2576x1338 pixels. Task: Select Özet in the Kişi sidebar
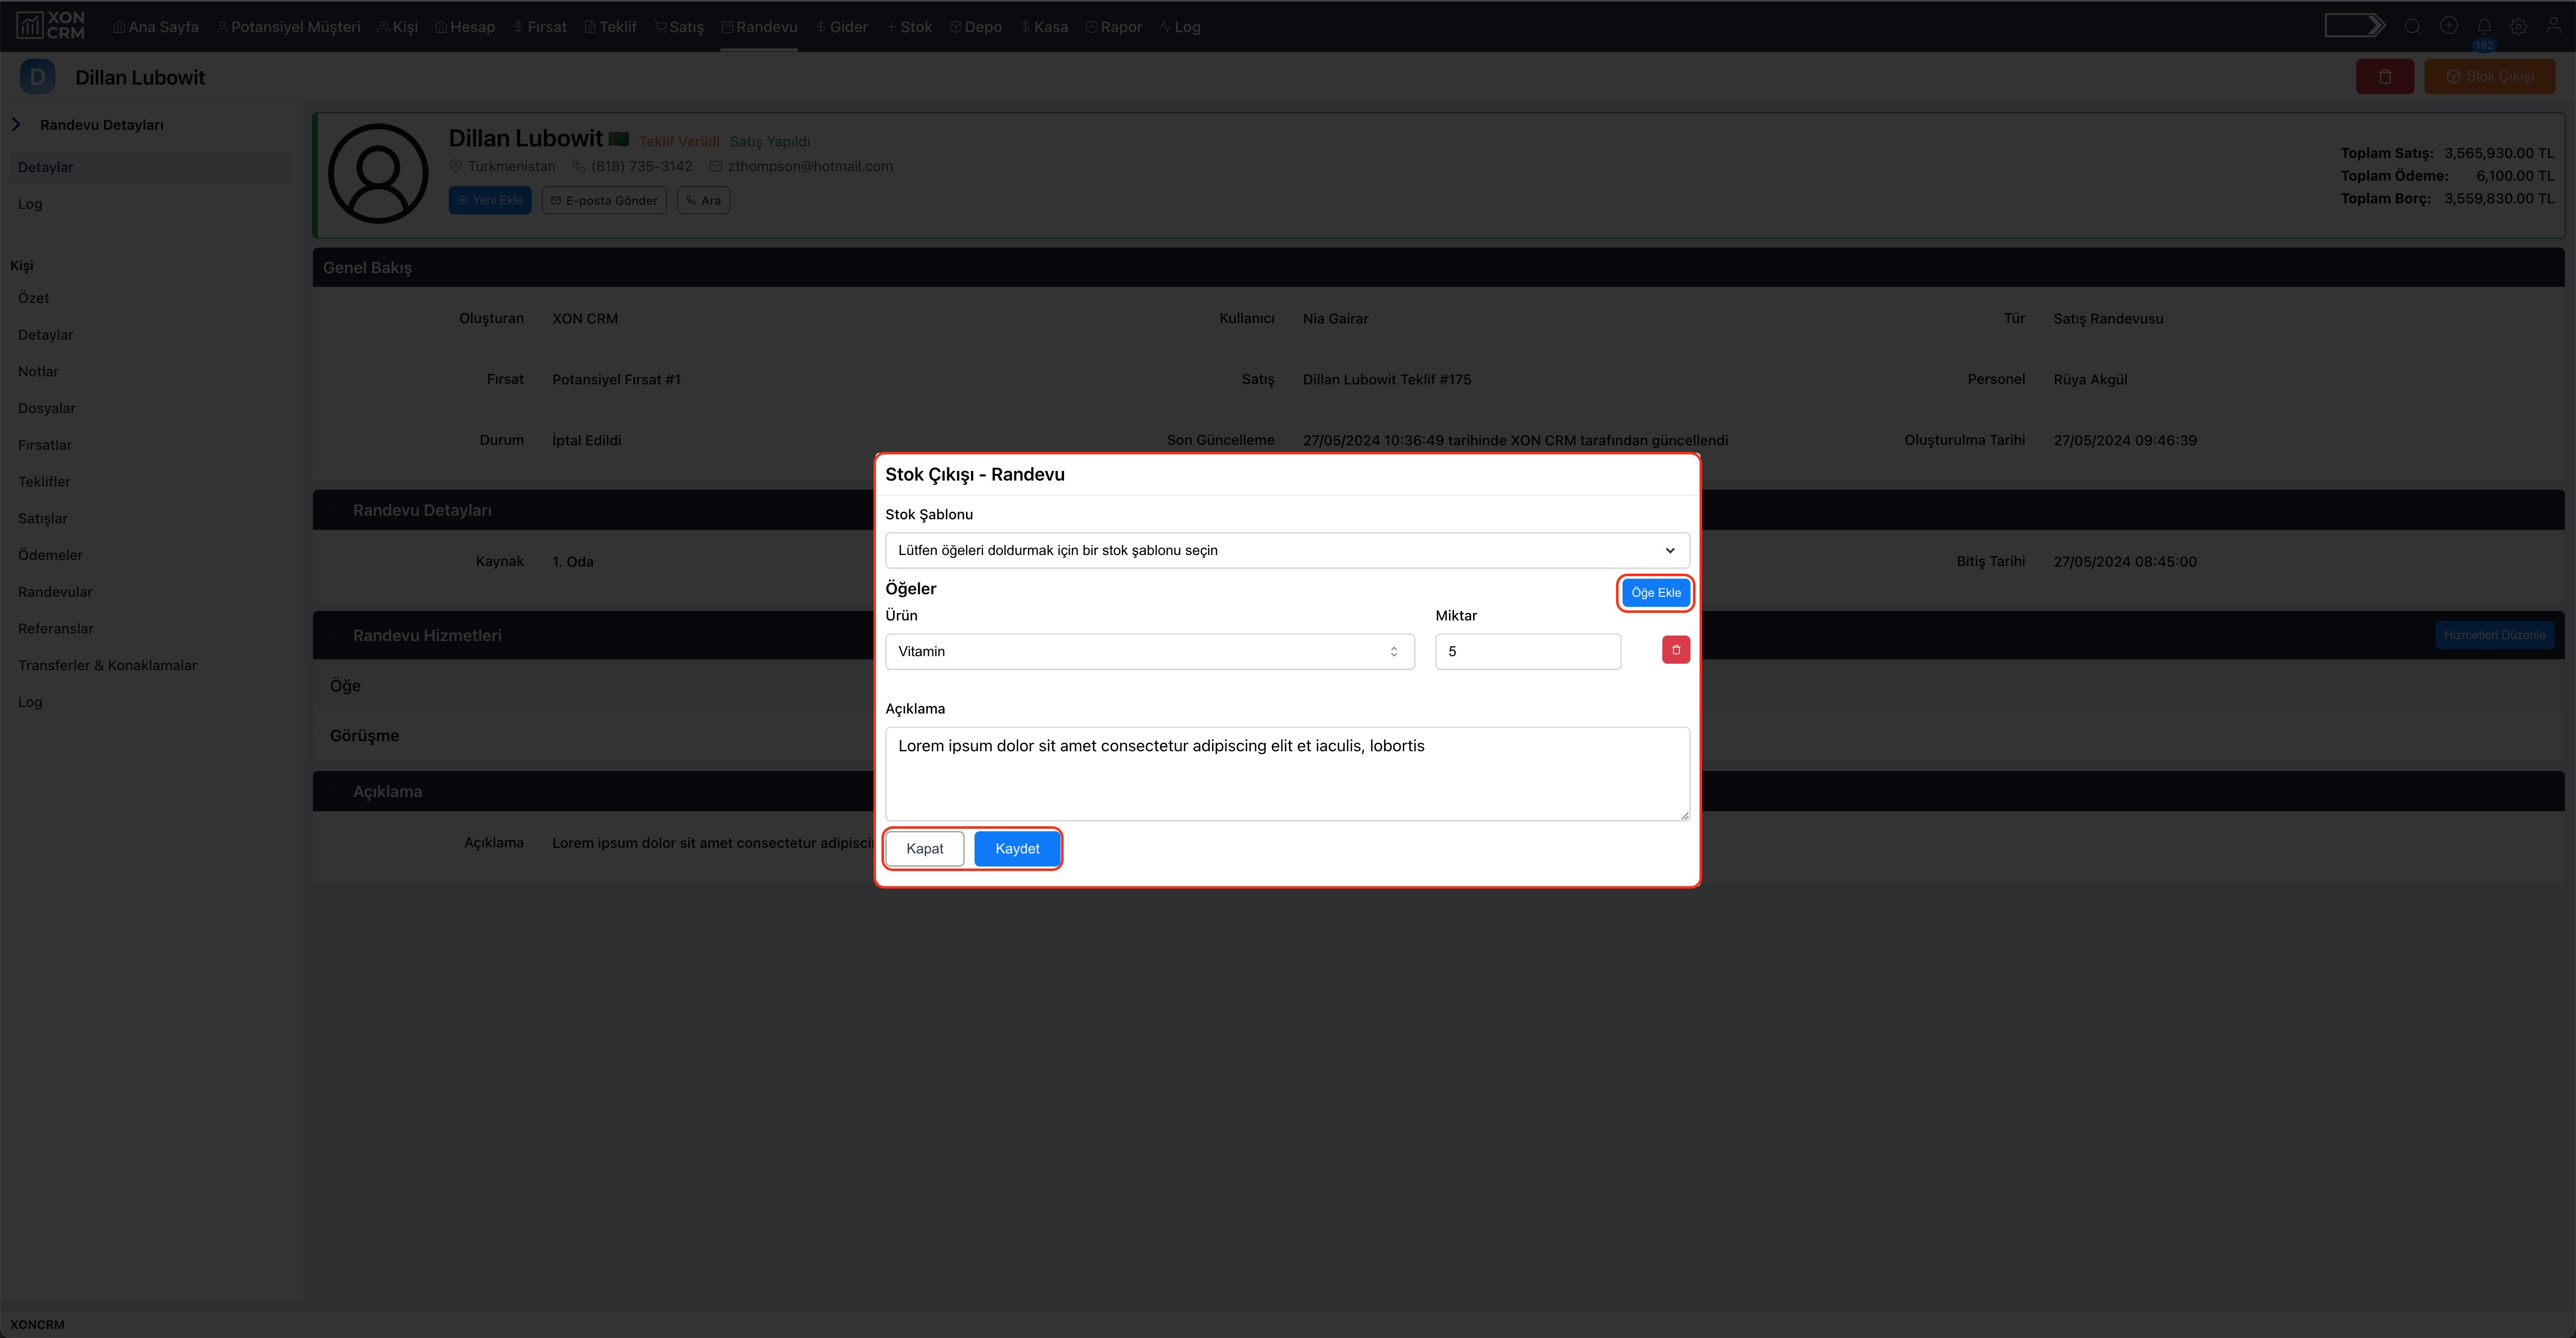(x=34, y=298)
